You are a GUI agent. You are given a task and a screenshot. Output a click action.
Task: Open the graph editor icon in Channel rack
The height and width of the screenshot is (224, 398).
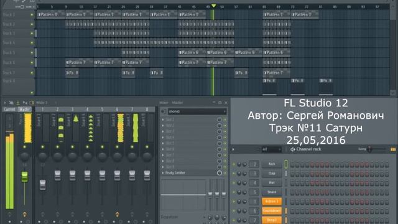click(393, 149)
